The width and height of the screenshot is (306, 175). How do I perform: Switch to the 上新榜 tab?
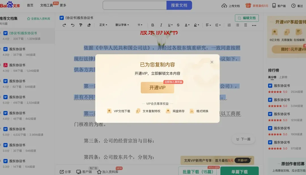[x=283, y=77]
